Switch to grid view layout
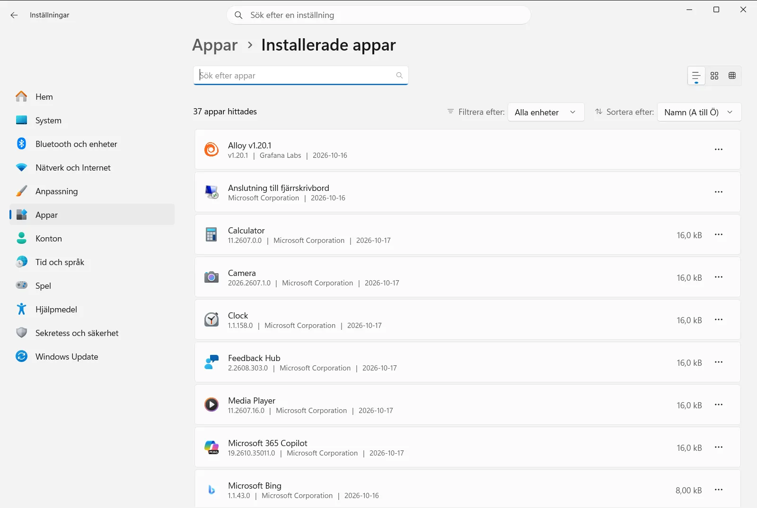 714,76
